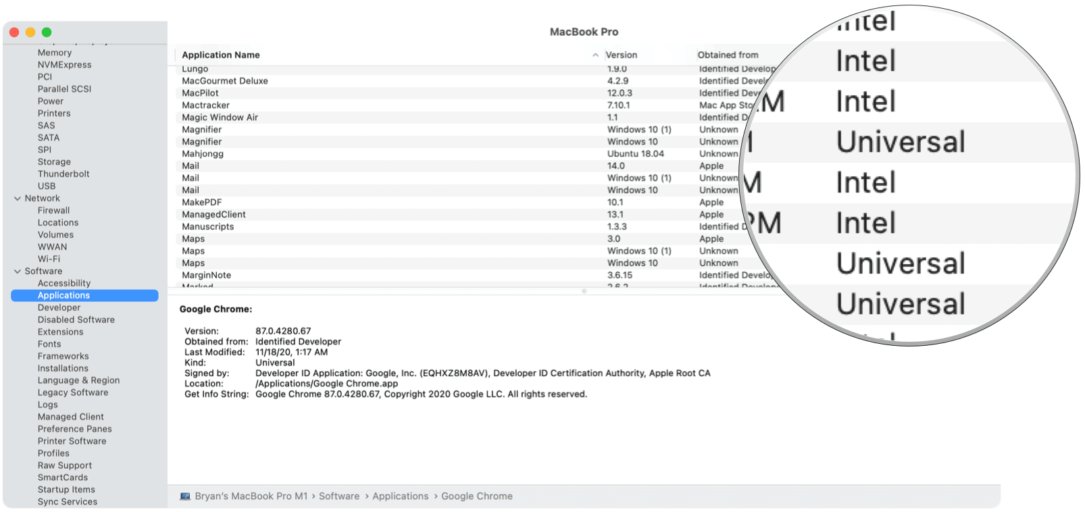Select Firewall under Network
Screen dimensions: 1085x512
(54, 211)
